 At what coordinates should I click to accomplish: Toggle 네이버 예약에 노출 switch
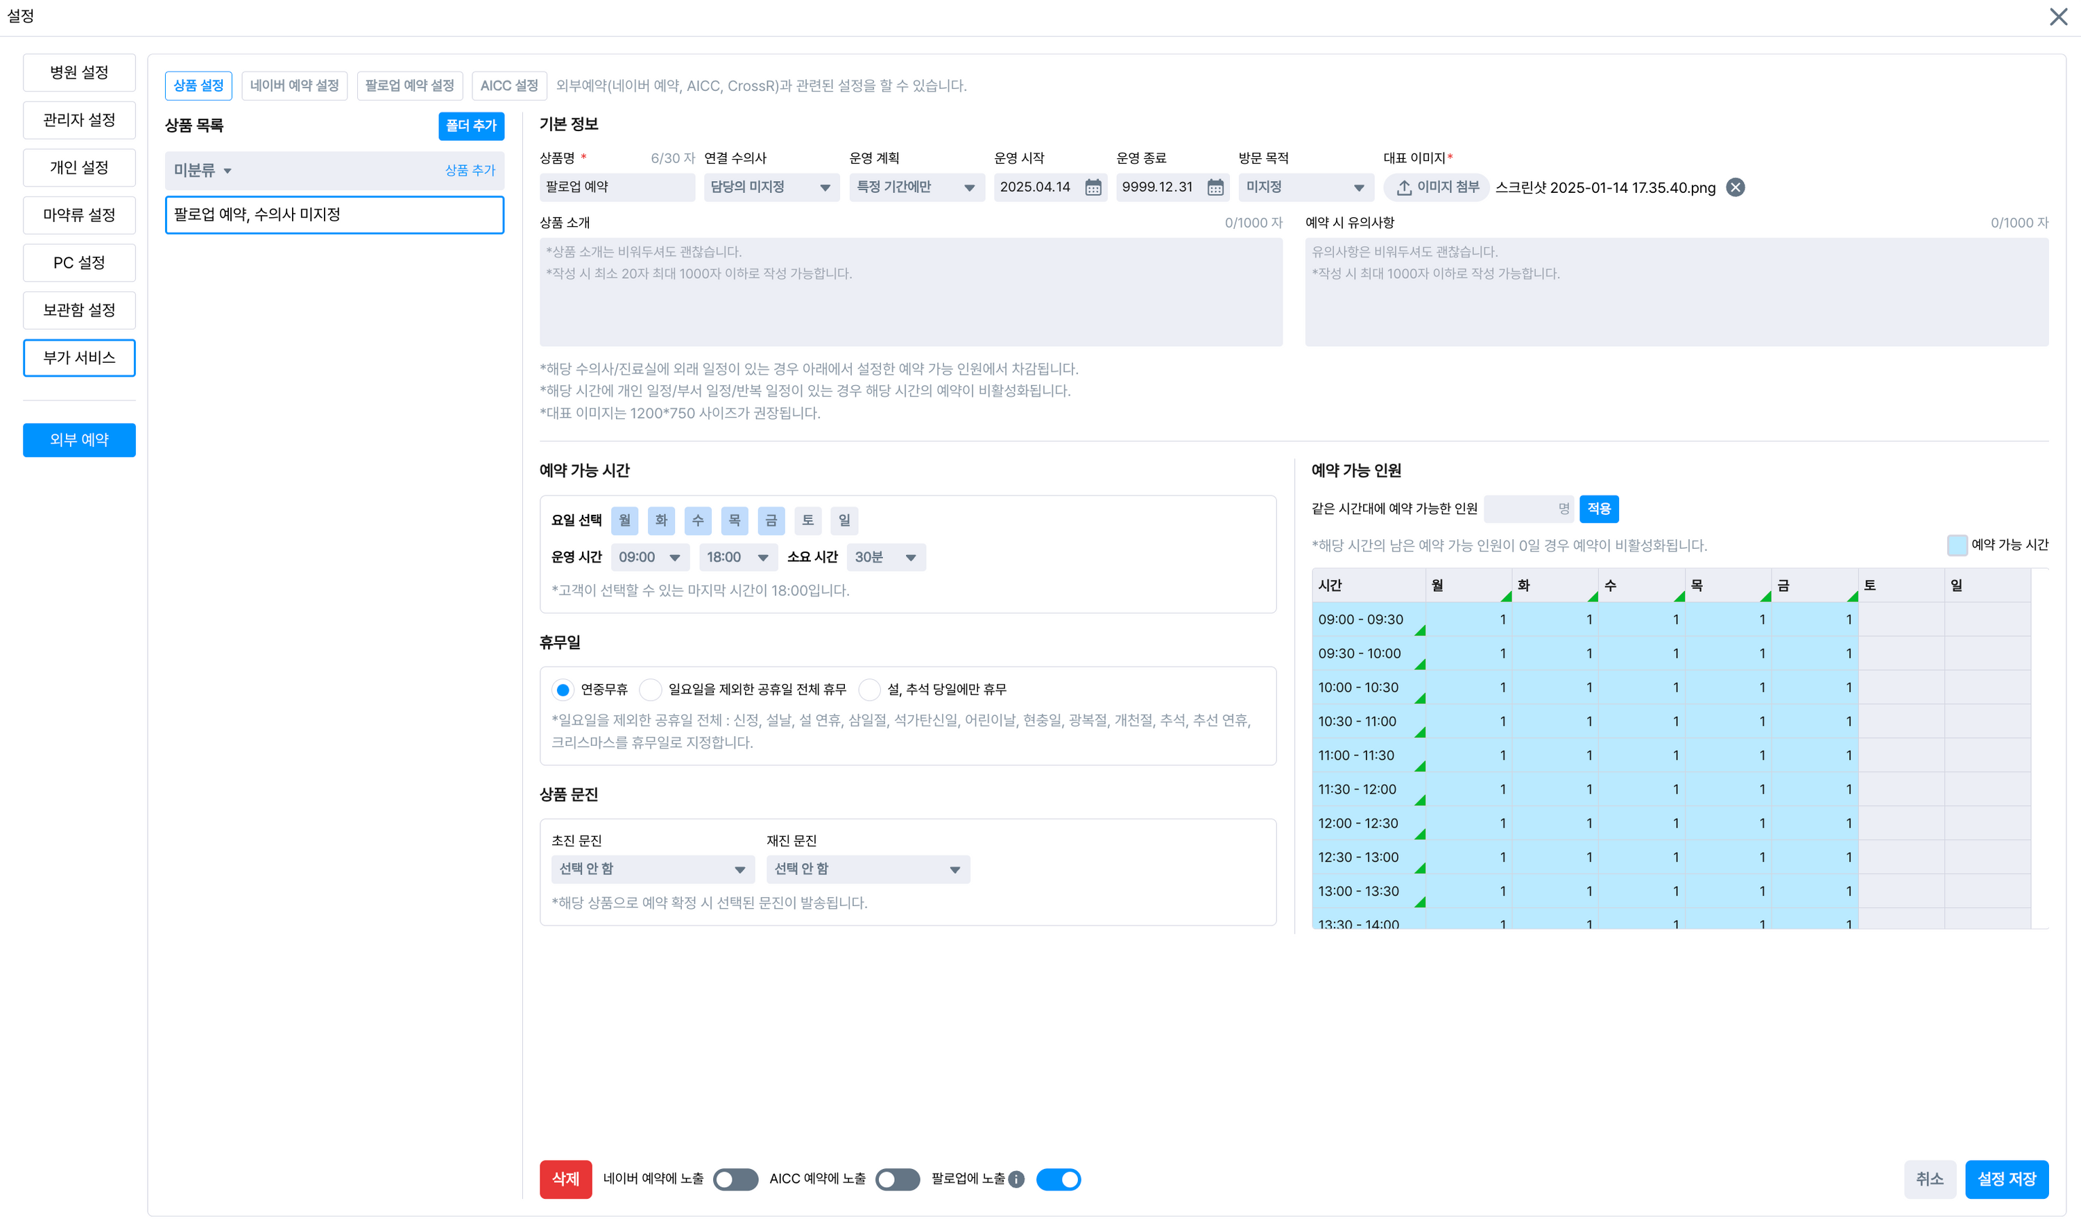(x=735, y=1179)
